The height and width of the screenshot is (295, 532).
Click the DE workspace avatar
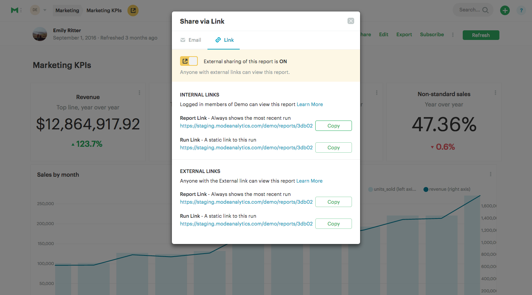click(x=35, y=10)
